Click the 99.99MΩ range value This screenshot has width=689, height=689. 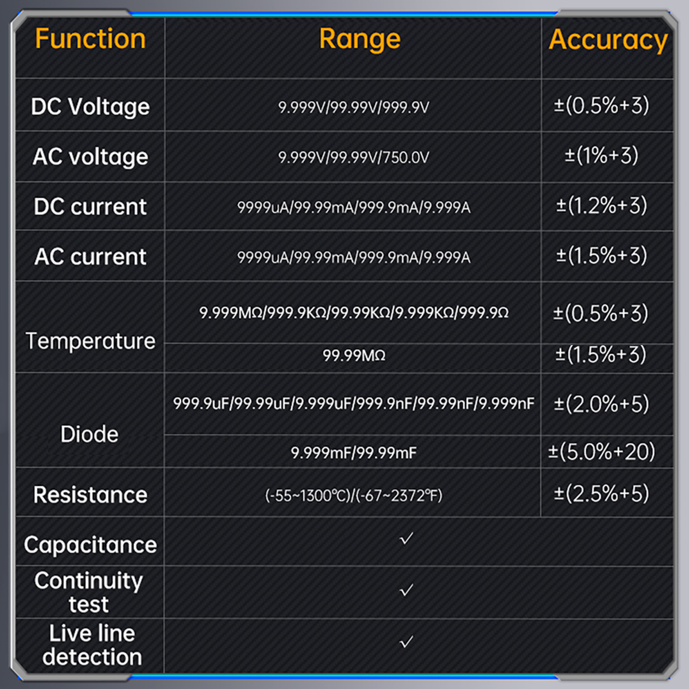point(354,355)
